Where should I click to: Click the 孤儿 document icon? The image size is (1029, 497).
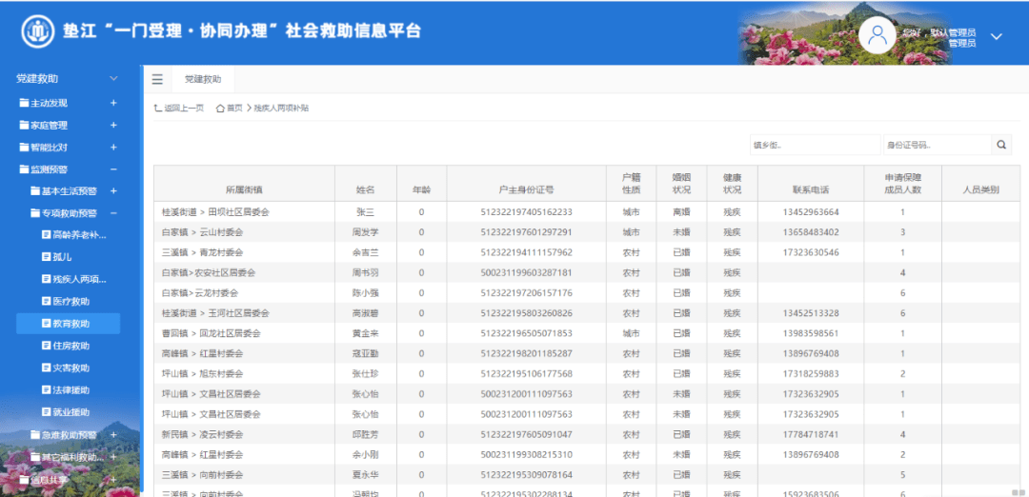pos(45,257)
